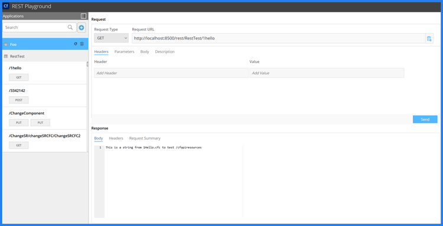
Task: Open the Request Summary tab
Action: (x=145, y=138)
